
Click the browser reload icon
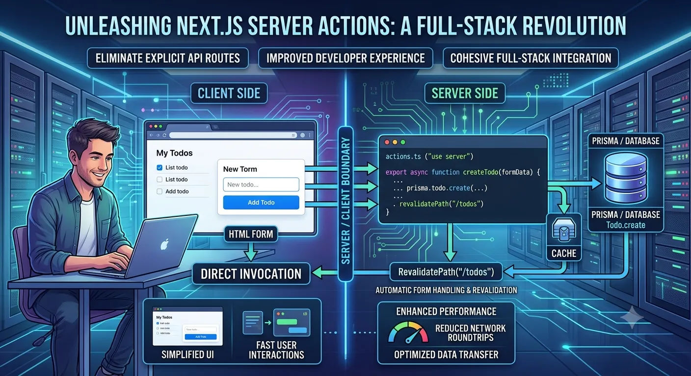coord(164,135)
